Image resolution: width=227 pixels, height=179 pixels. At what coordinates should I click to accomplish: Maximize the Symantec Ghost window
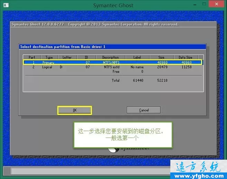pos(204,4)
